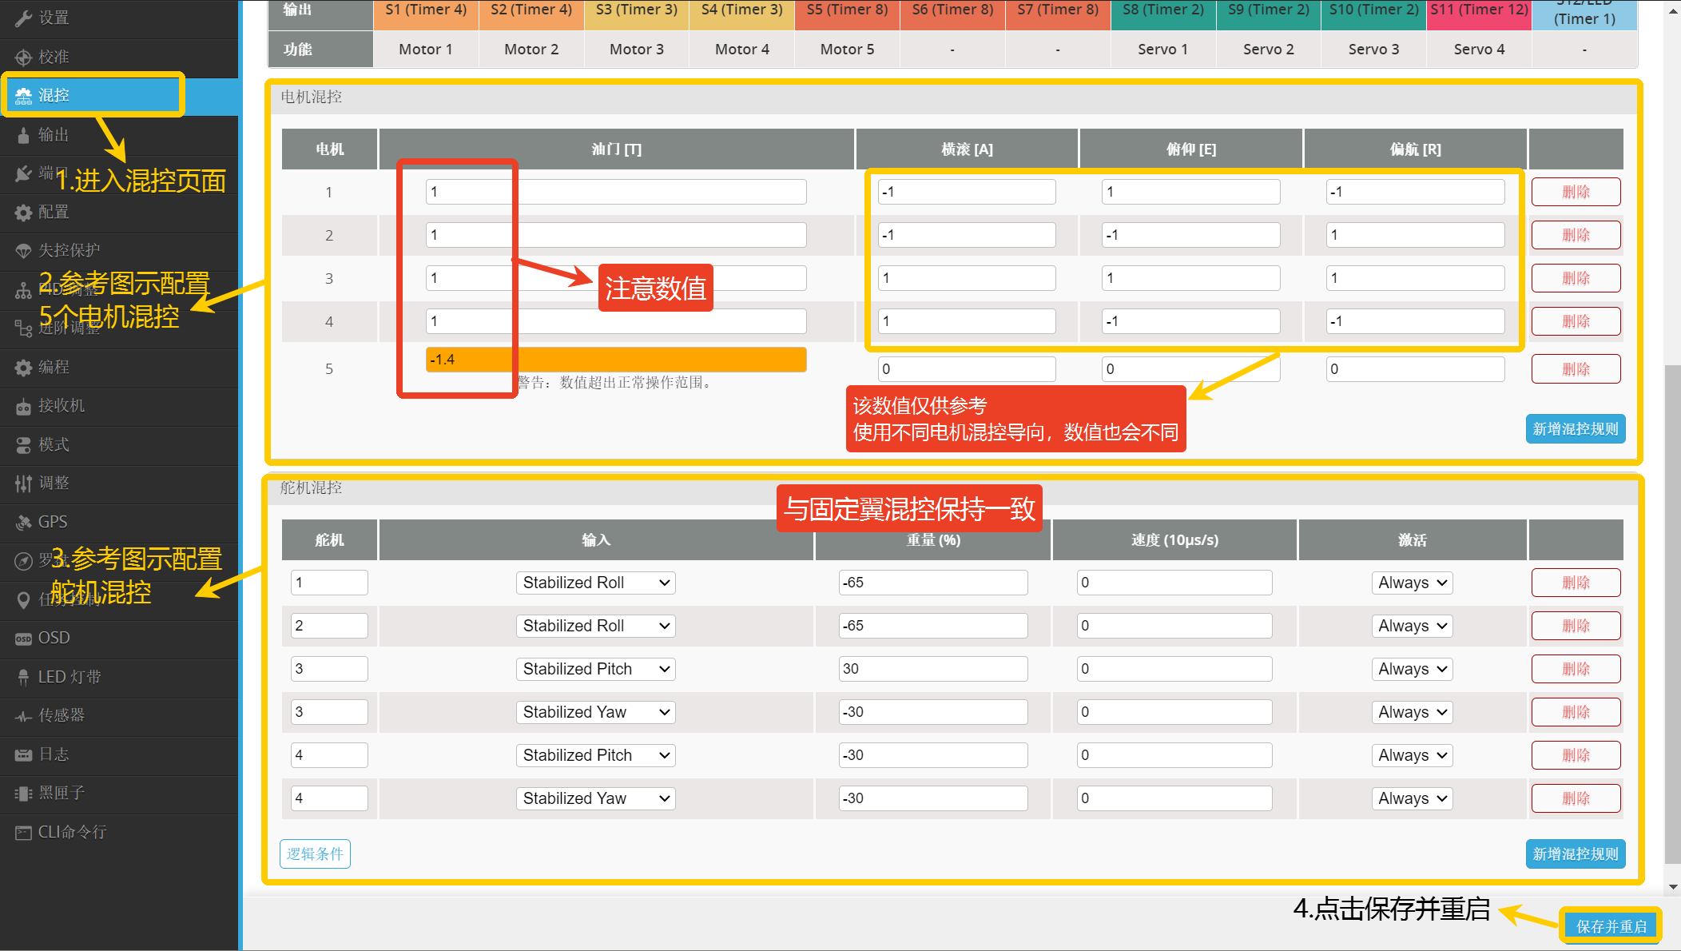Screen dimensions: 1681x951
Task: Select the 输出 outputs sidebar icon
Action: point(23,135)
